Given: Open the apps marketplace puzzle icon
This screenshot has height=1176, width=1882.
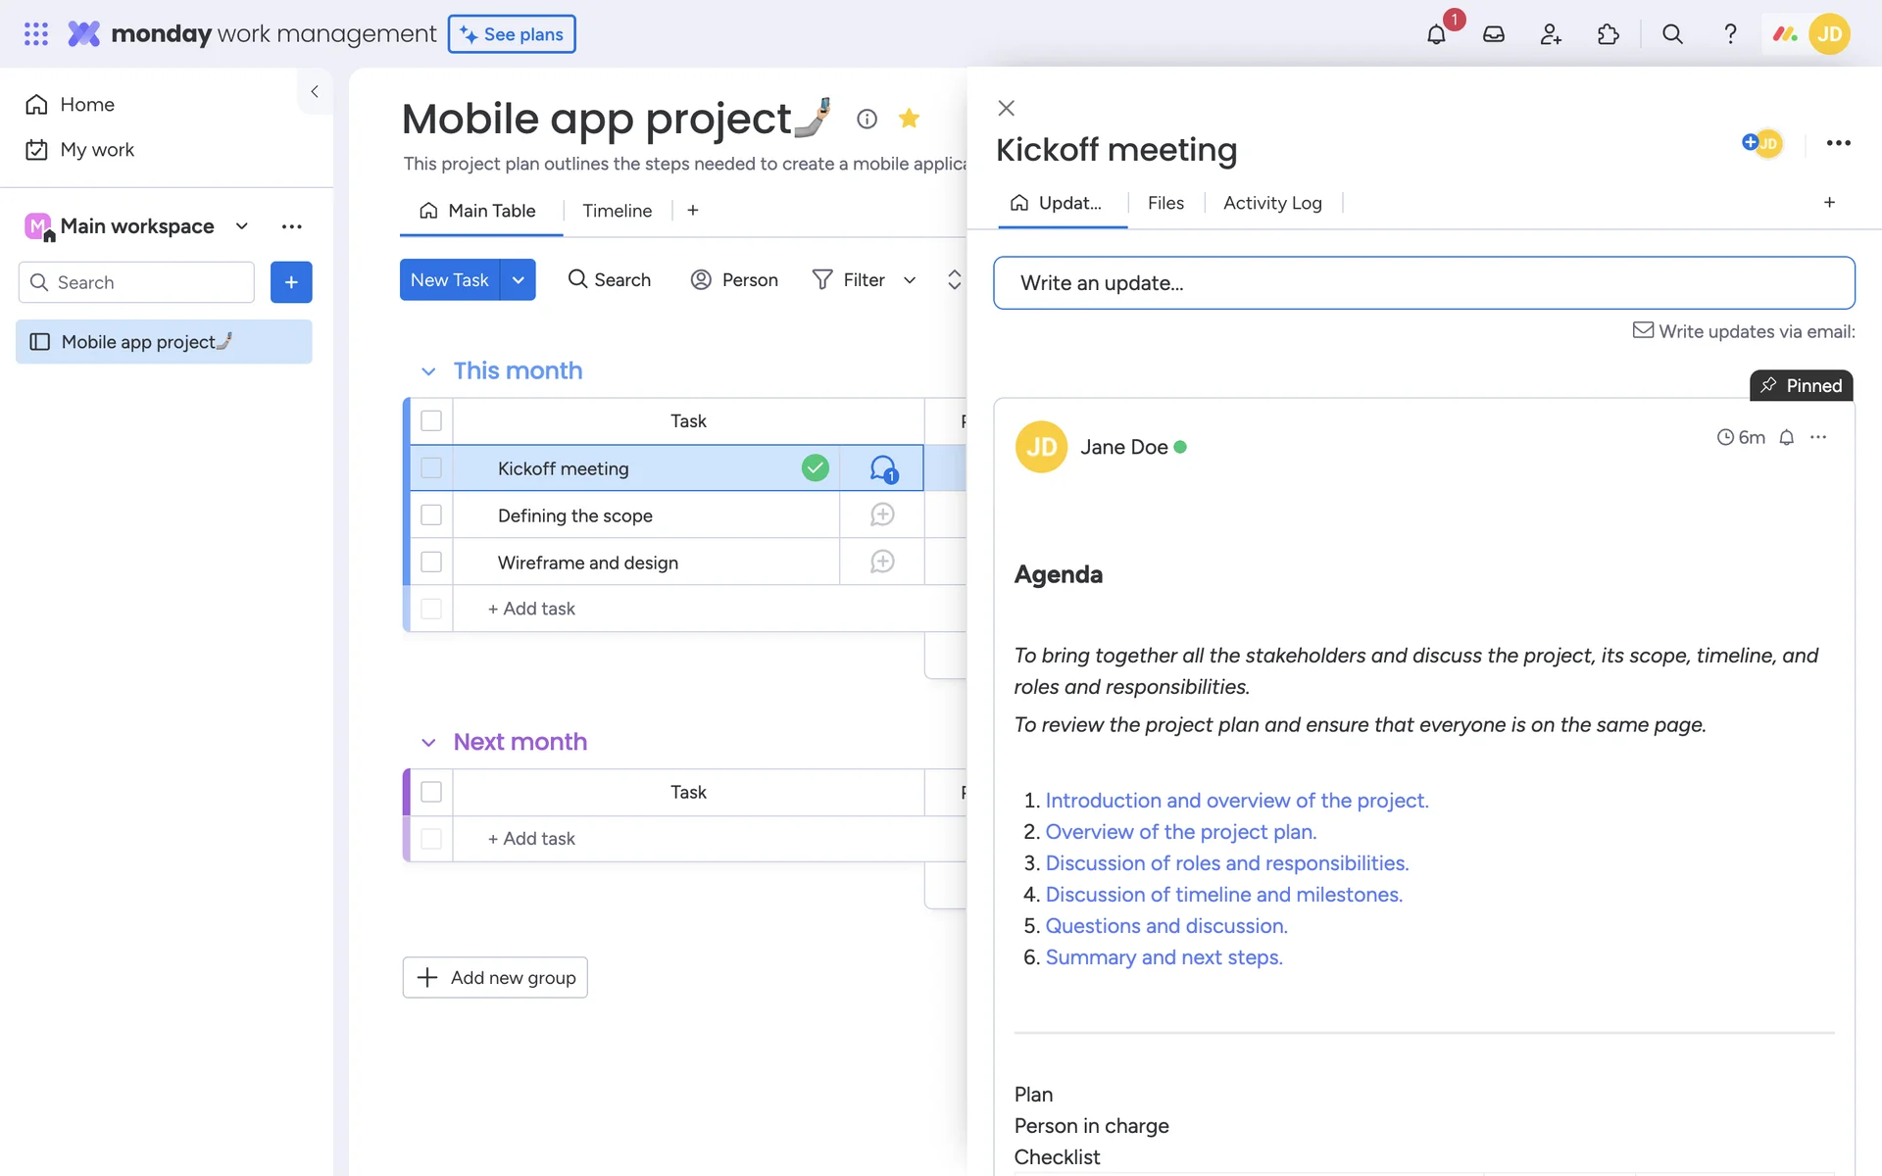Looking at the screenshot, I should 1608,34.
